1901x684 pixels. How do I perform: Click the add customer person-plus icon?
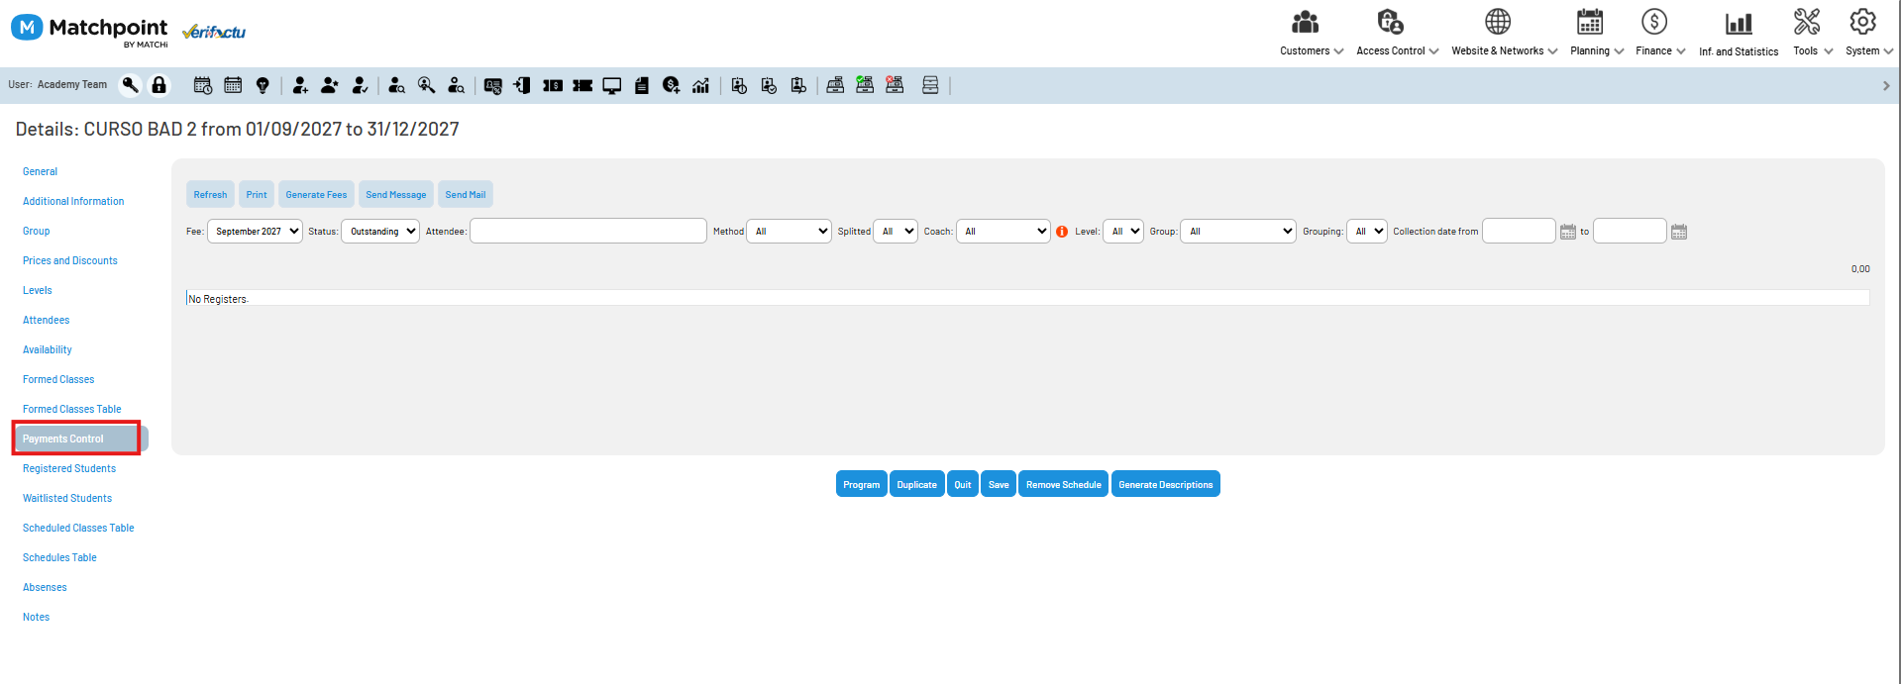click(x=300, y=85)
